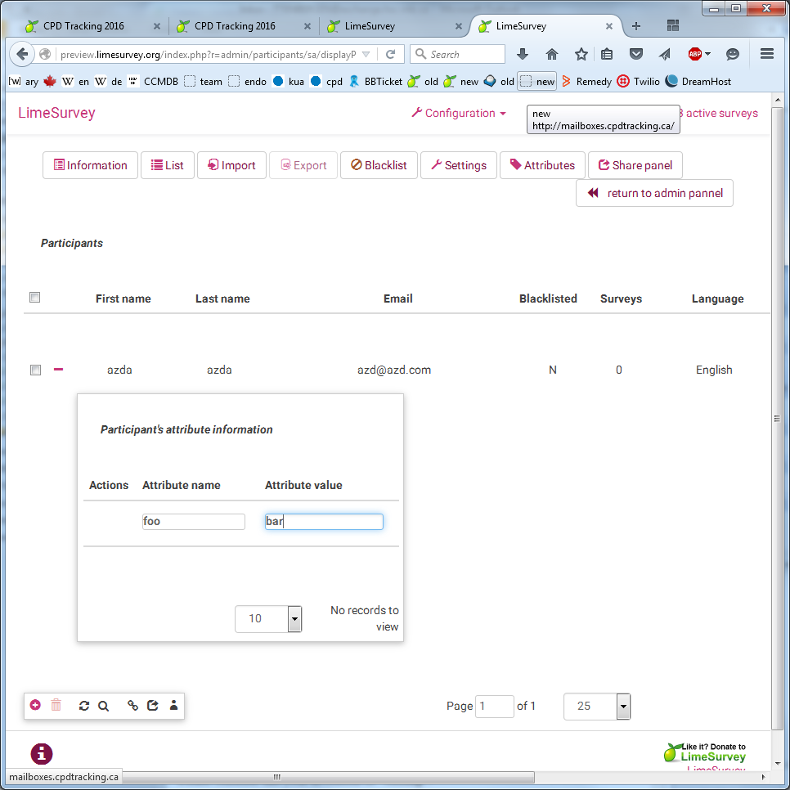Click the address bar URL

click(x=208, y=55)
